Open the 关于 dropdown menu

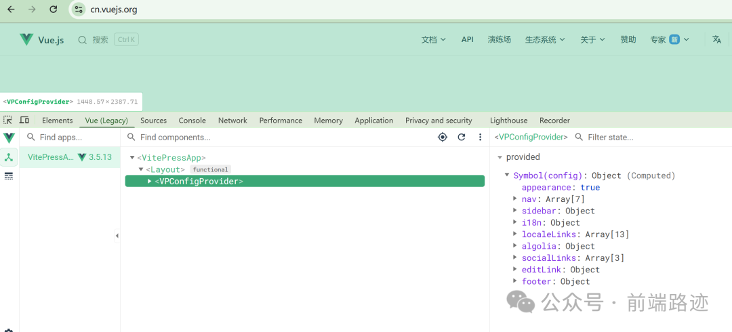592,40
